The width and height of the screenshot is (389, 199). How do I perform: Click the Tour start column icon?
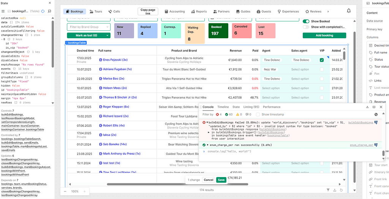pos(371,165)
